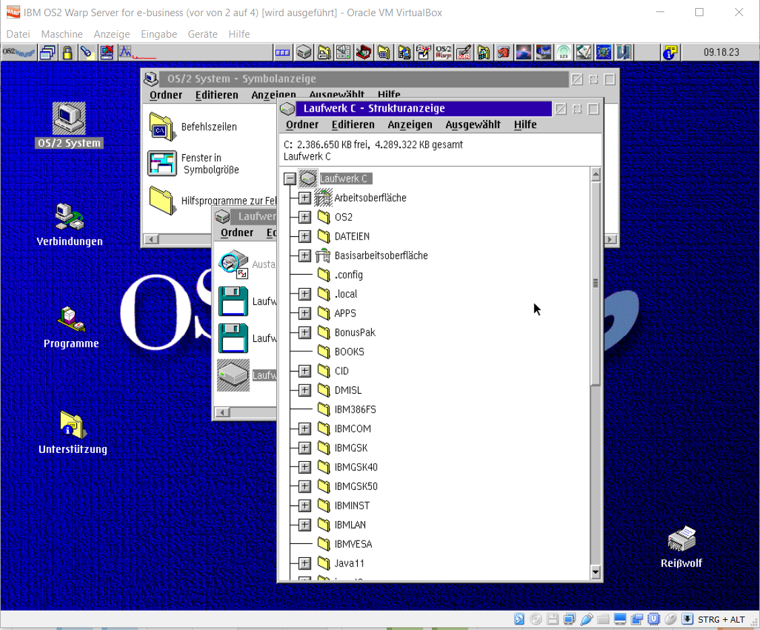Viewport: 760px width, 630px height.
Task: Open VirtualBox Geräte menu
Action: (203, 34)
